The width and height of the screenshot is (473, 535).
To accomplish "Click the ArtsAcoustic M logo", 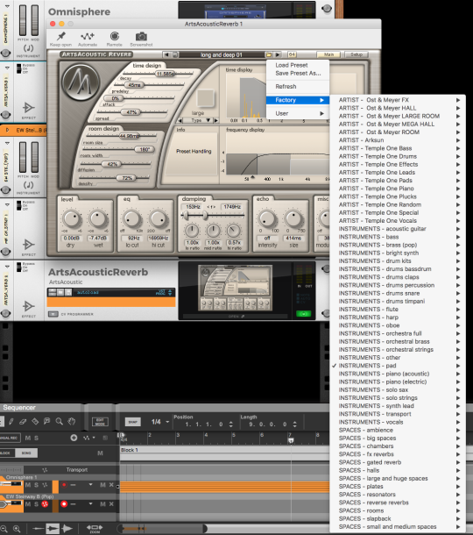I will click(81, 82).
